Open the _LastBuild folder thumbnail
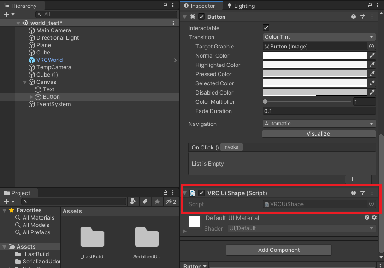 click(92, 237)
